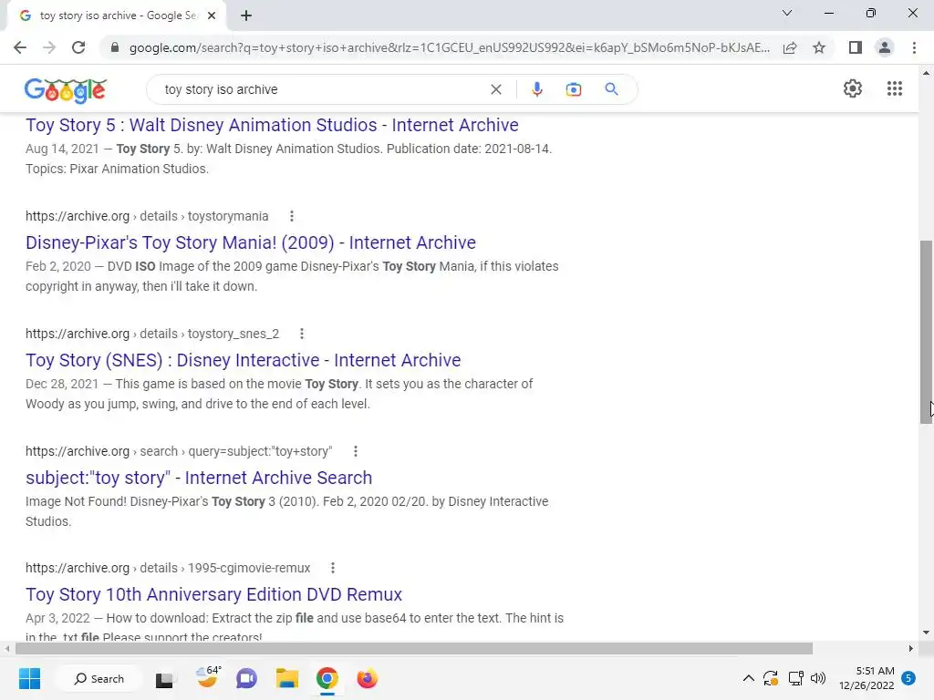The image size is (934, 700).
Task: Open Task View on the taskbar
Action: pos(164,679)
